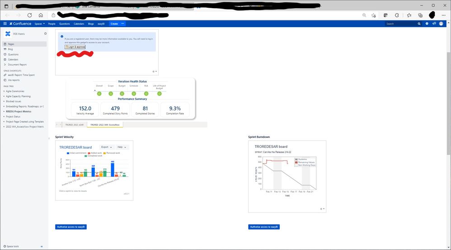Open the Export dropdown on velocity chart
The height and width of the screenshot is (250, 451).
(x=107, y=147)
